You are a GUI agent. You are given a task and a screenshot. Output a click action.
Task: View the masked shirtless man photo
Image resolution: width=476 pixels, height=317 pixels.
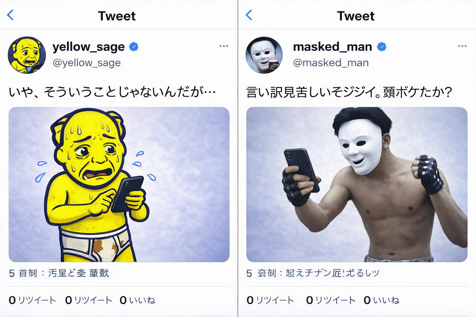click(357, 185)
